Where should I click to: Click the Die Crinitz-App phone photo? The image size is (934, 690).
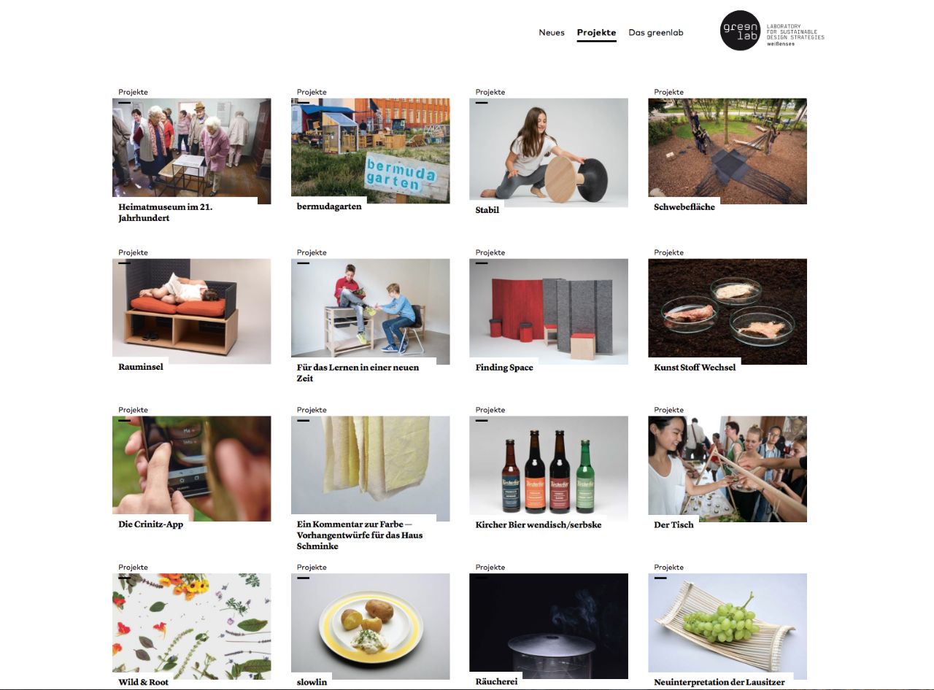point(191,468)
